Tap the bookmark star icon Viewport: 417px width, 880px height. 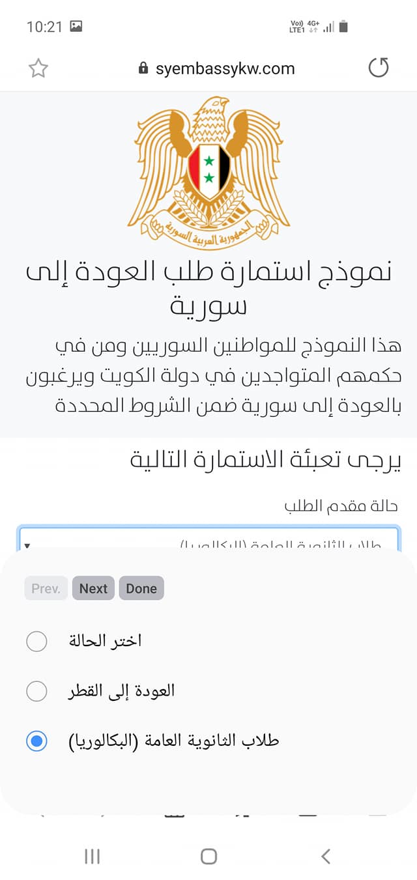click(38, 68)
